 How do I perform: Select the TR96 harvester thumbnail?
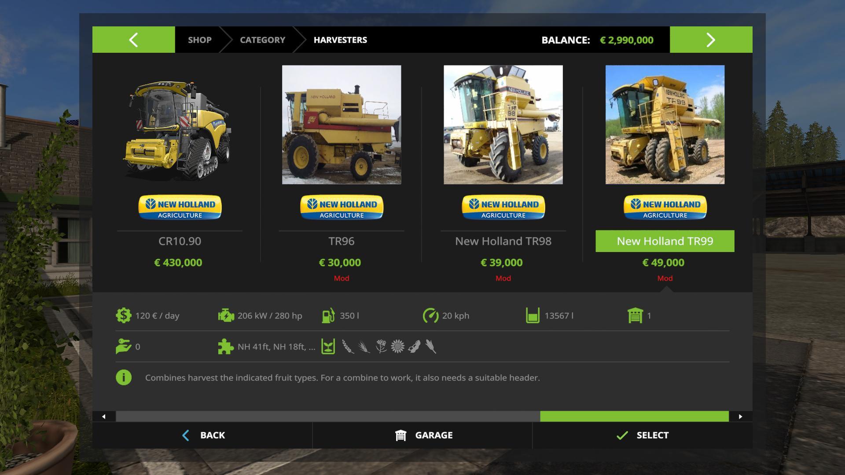pos(342,124)
